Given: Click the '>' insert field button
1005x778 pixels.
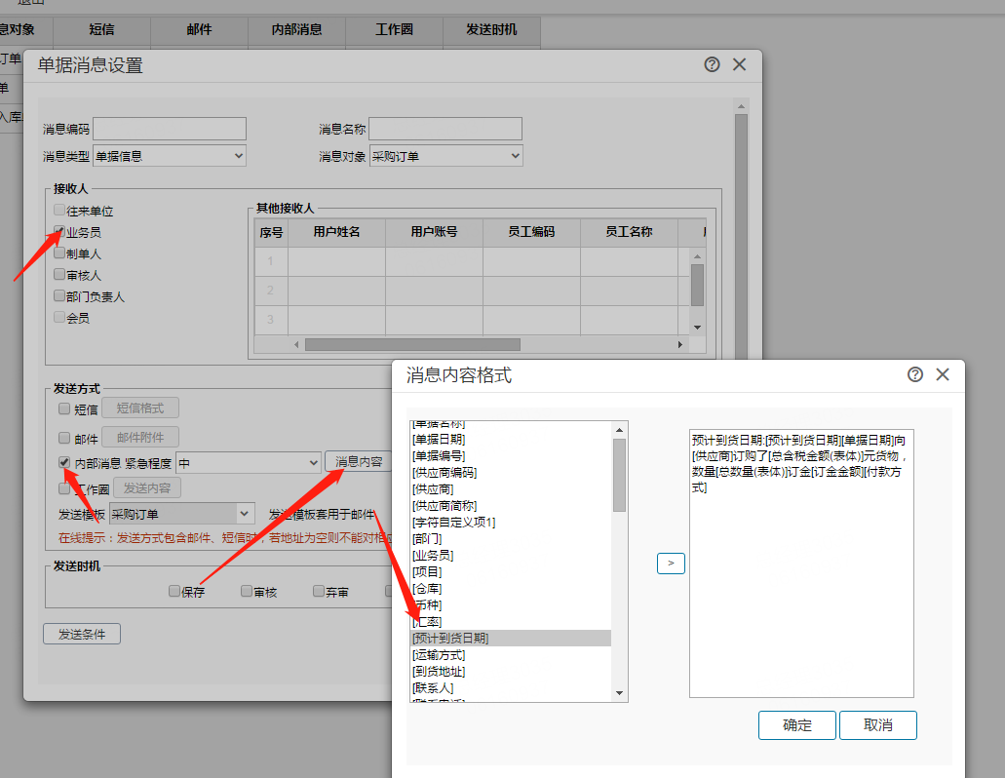Looking at the screenshot, I should click(671, 564).
